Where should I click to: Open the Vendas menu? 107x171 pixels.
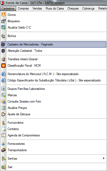pyautogui.click(x=37, y=8)
